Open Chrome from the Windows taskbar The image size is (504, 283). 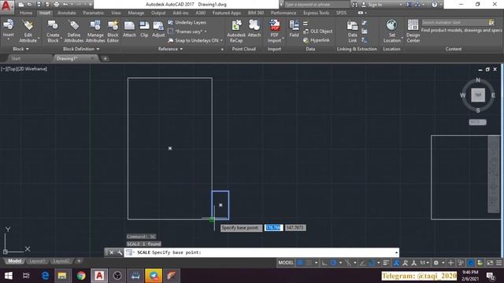pyautogui.click(x=81, y=276)
